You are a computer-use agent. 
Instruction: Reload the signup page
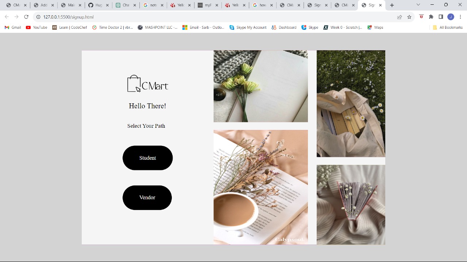click(26, 17)
